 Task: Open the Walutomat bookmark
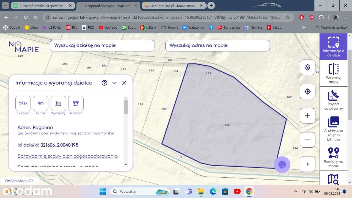pyautogui.click(x=193, y=28)
